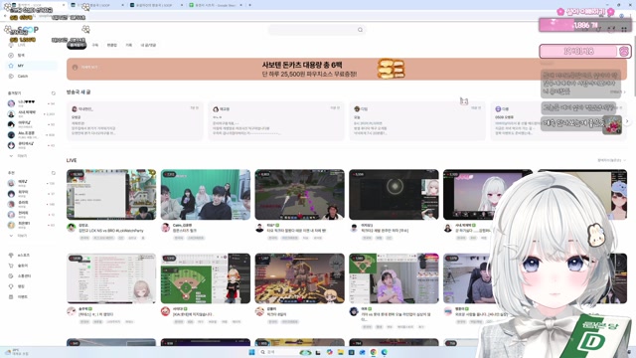Open Microsoft Edge from the taskbar
This screenshot has width=636, height=358.
(385, 352)
